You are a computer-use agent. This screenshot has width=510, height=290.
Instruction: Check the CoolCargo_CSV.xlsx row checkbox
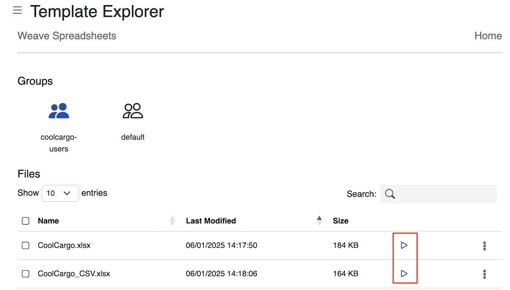point(25,274)
